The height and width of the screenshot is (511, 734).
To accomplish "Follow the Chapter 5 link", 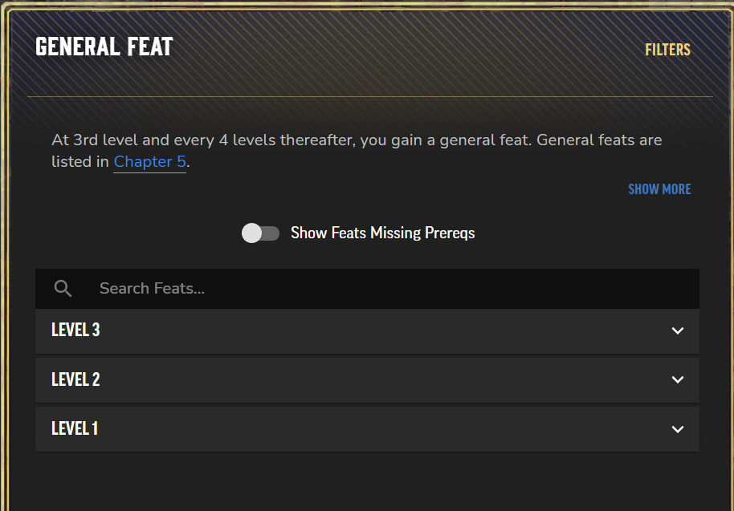I will coord(150,162).
